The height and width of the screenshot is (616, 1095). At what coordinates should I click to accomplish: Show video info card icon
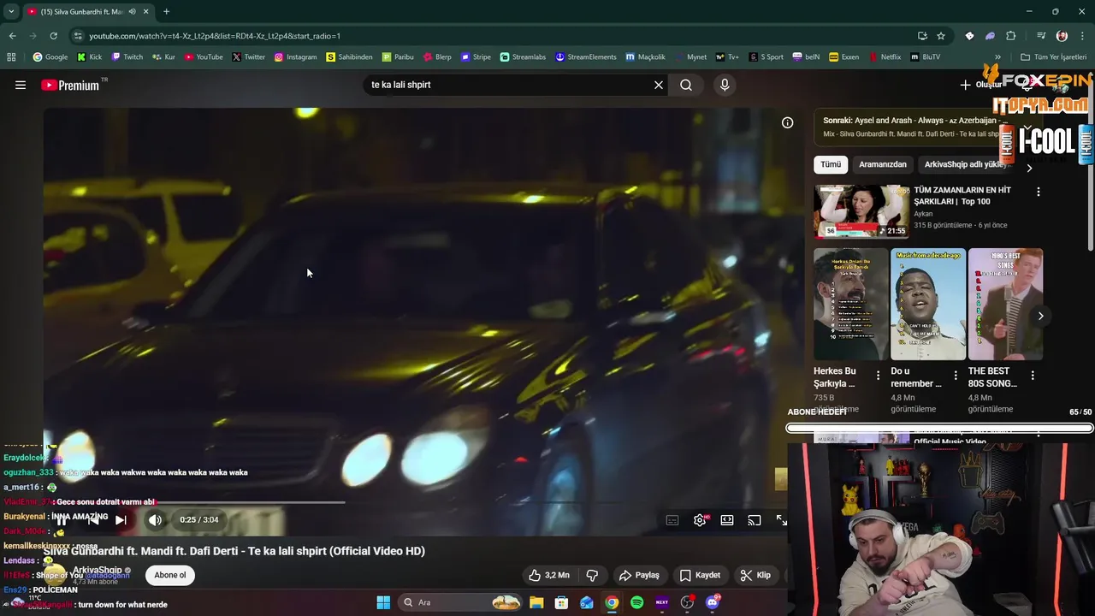[x=788, y=122]
